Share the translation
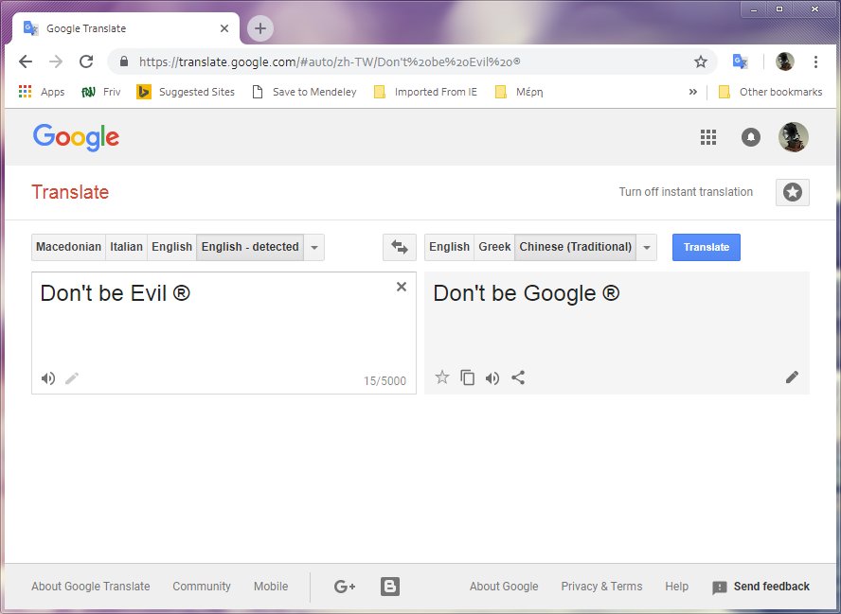The width and height of the screenshot is (841, 614). tap(518, 377)
